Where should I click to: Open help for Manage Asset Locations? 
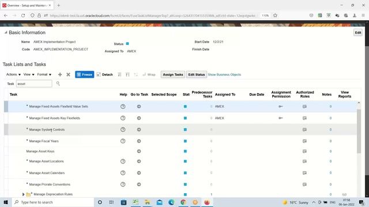pos(123,161)
